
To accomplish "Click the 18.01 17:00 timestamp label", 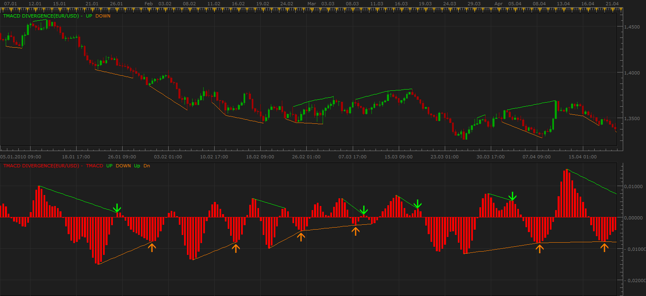I will click(x=76, y=157).
